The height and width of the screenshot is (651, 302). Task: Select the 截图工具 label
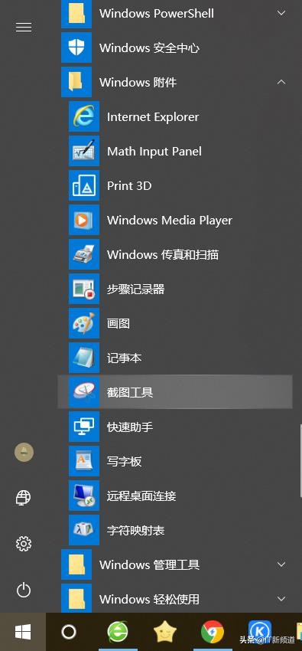click(130, 393)
